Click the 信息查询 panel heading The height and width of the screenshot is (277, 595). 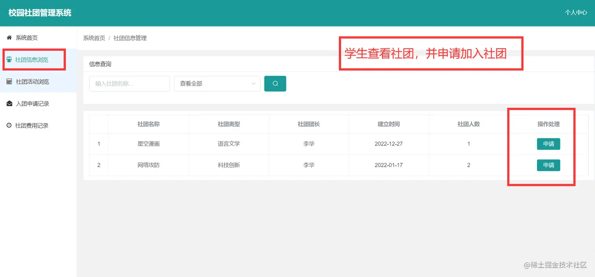point(100,64)
